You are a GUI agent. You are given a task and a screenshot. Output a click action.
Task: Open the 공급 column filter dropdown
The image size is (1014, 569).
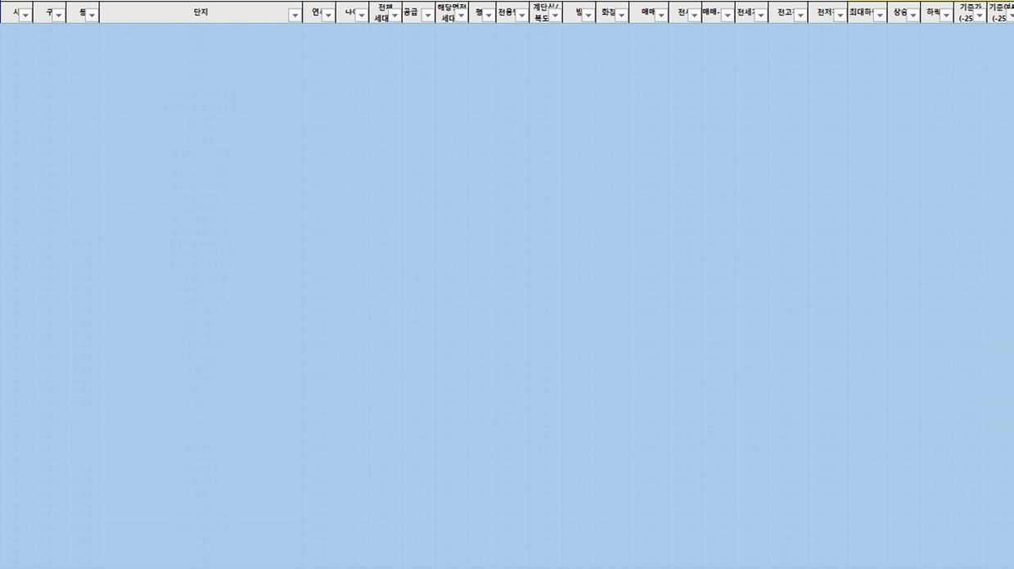427,16
